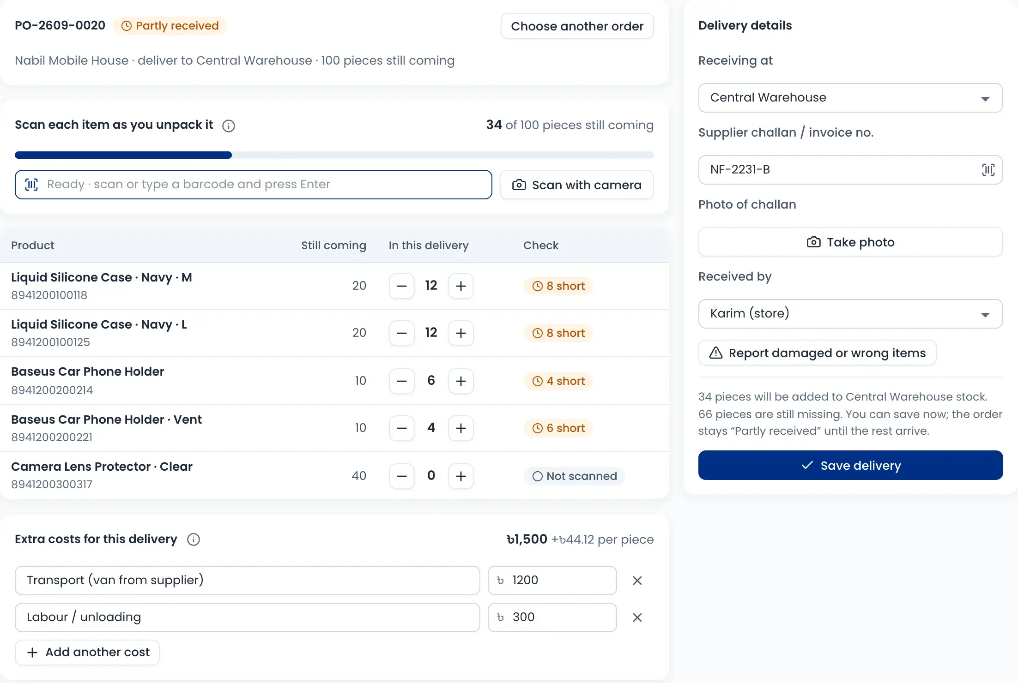Increase quantity for Baseus Car Phone Holder Vent
Screen dimensions: 1018x683
(x=461, y=428)
